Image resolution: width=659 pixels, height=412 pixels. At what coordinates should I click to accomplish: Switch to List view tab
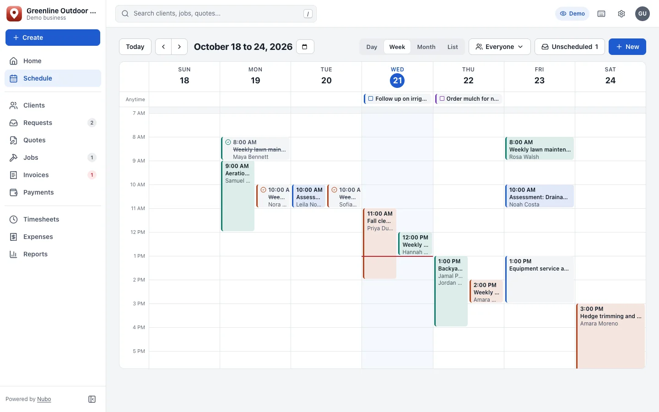click(x=453, y=47)
